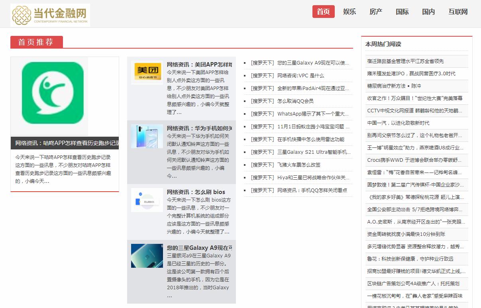
Task: Click the 当代金融网 site logo
Action: (x=50, y=15)
